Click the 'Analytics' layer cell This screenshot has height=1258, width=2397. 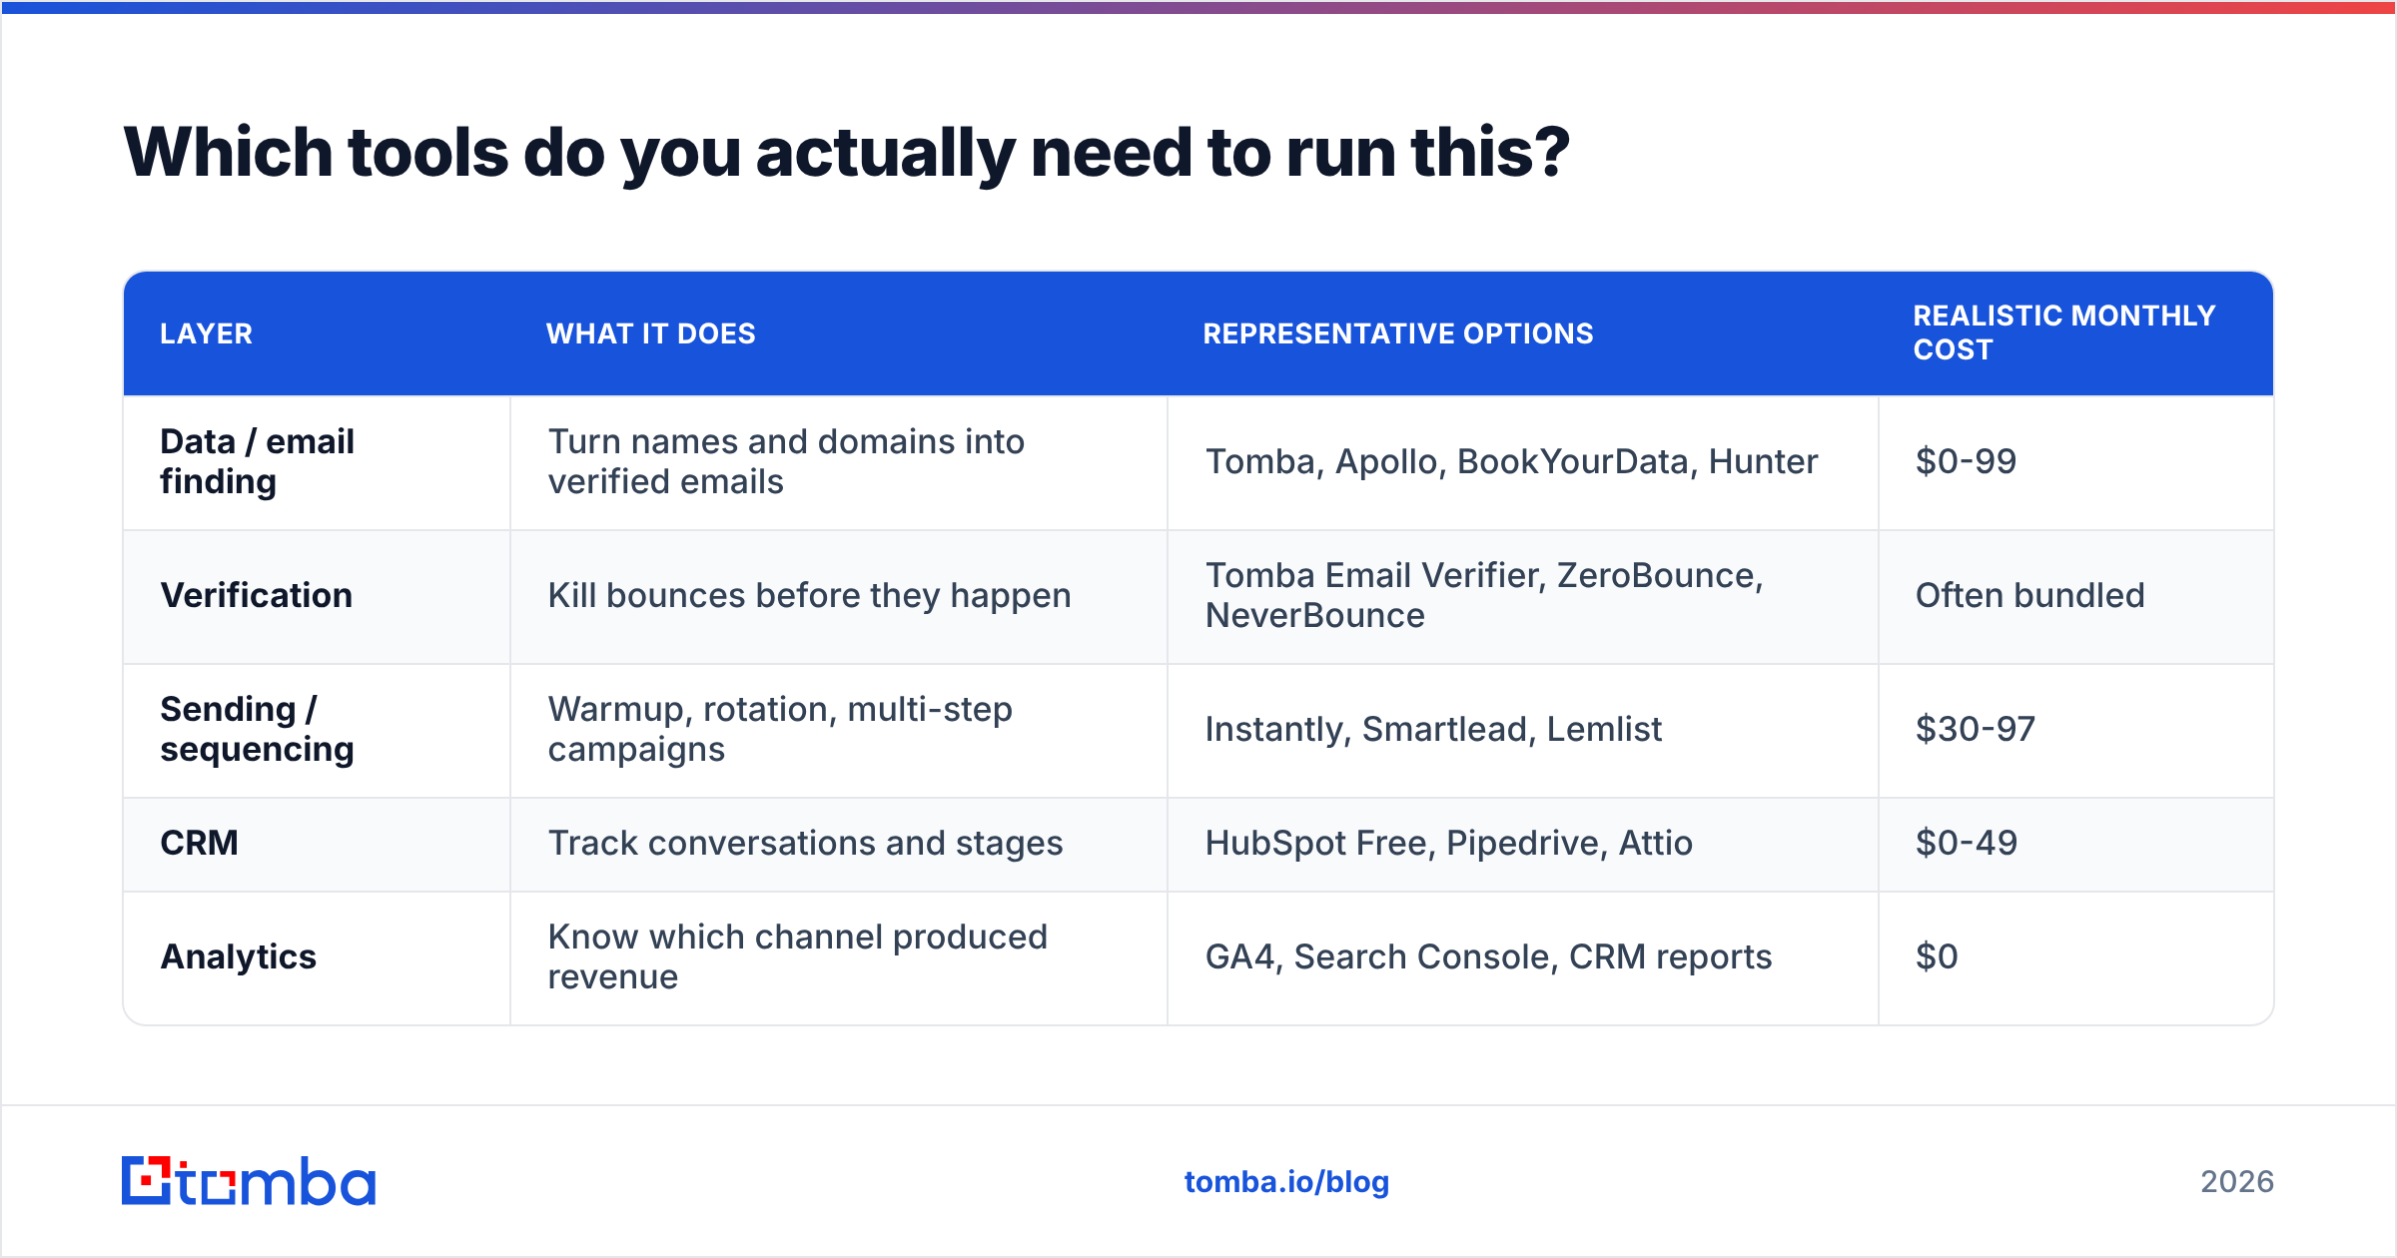(317, 958)
